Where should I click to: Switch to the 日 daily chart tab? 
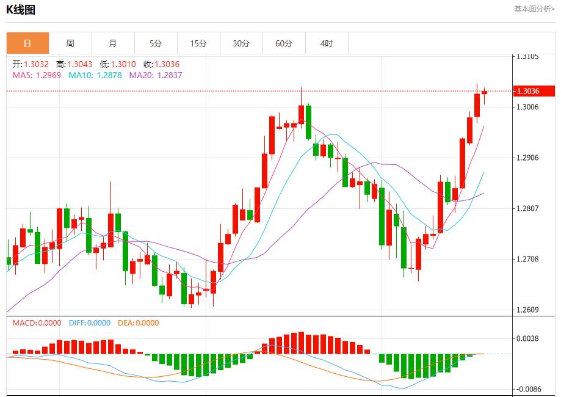point(27,43)
